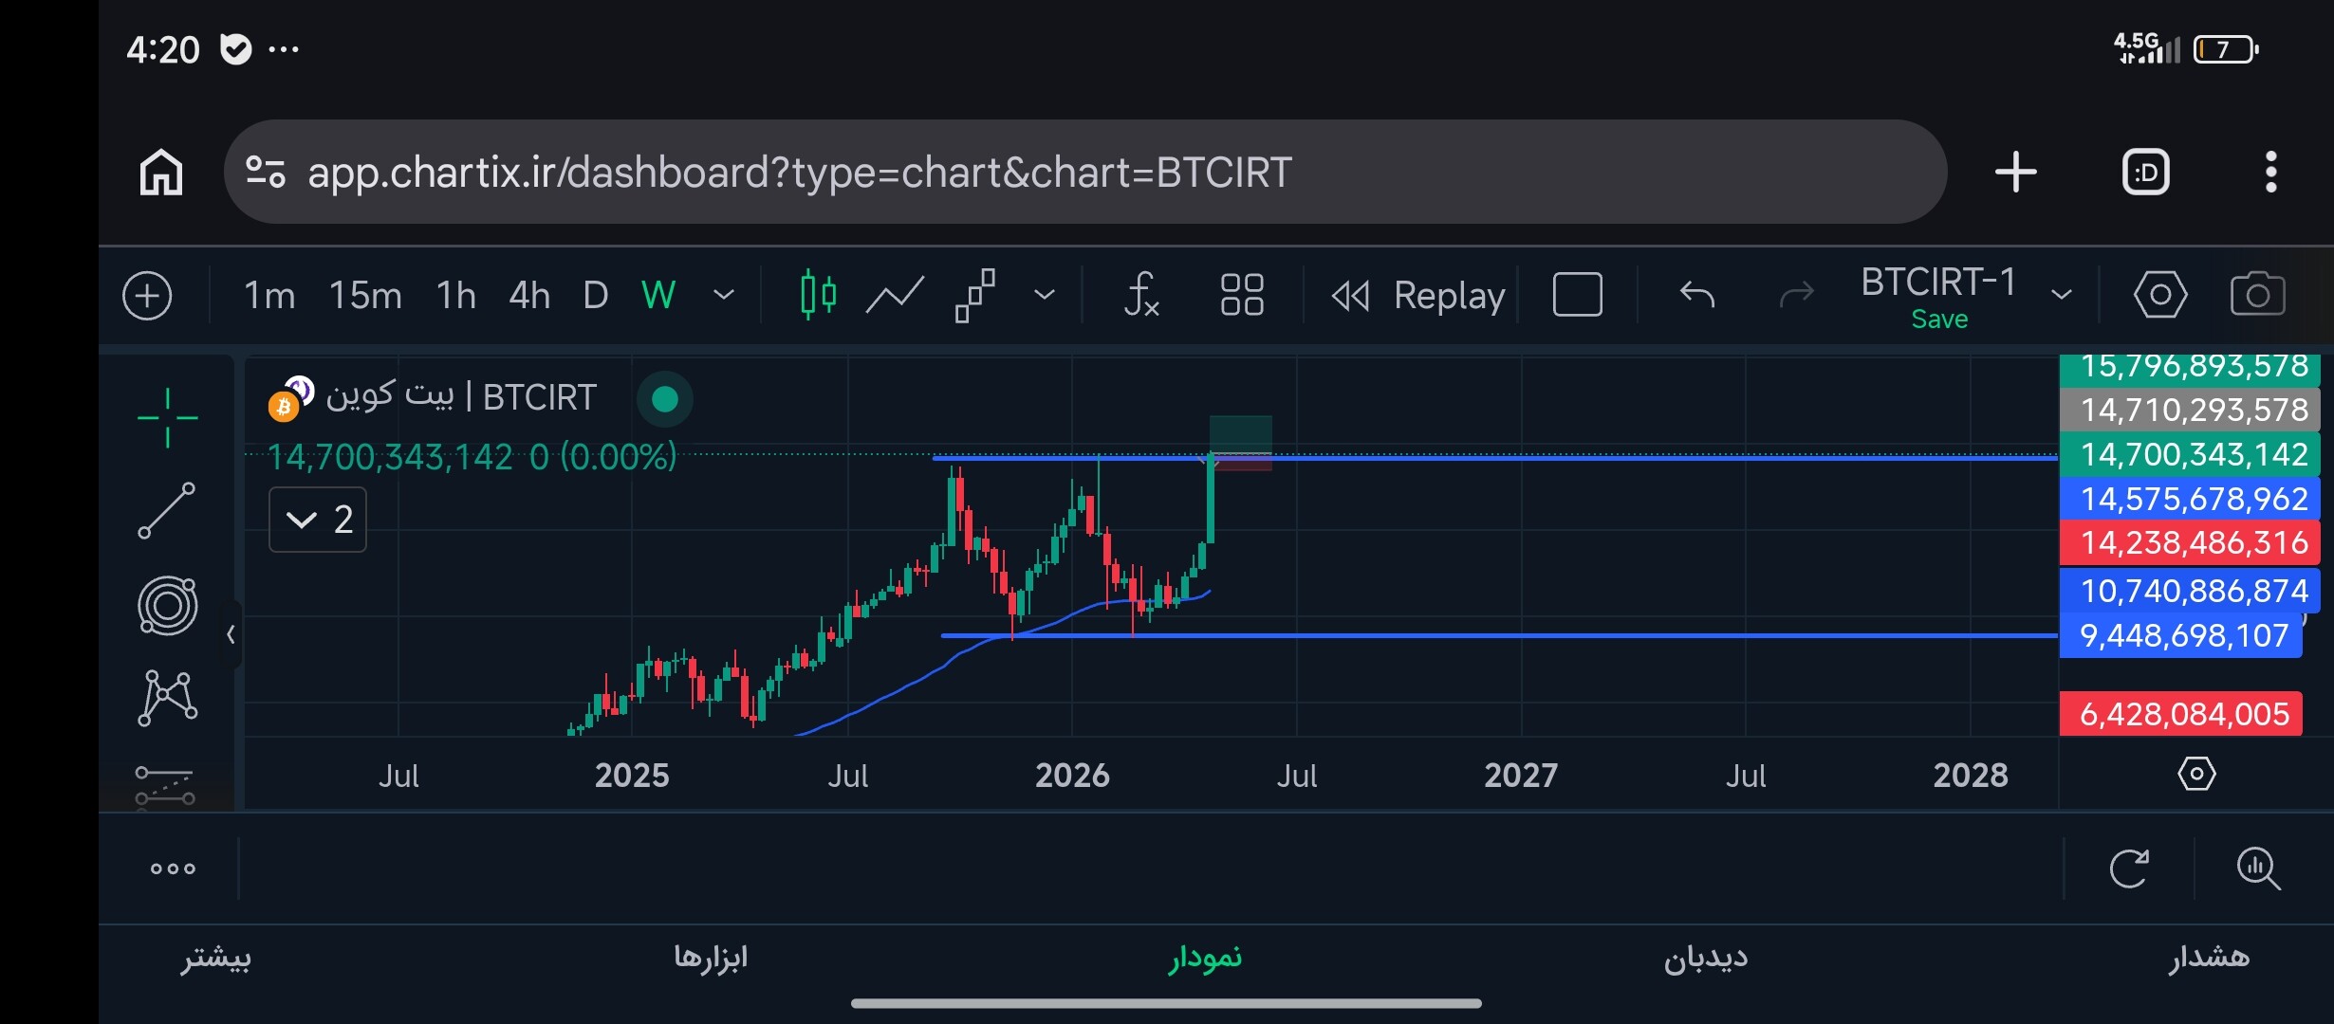Switch to line chart style

(x=895, y=295)
